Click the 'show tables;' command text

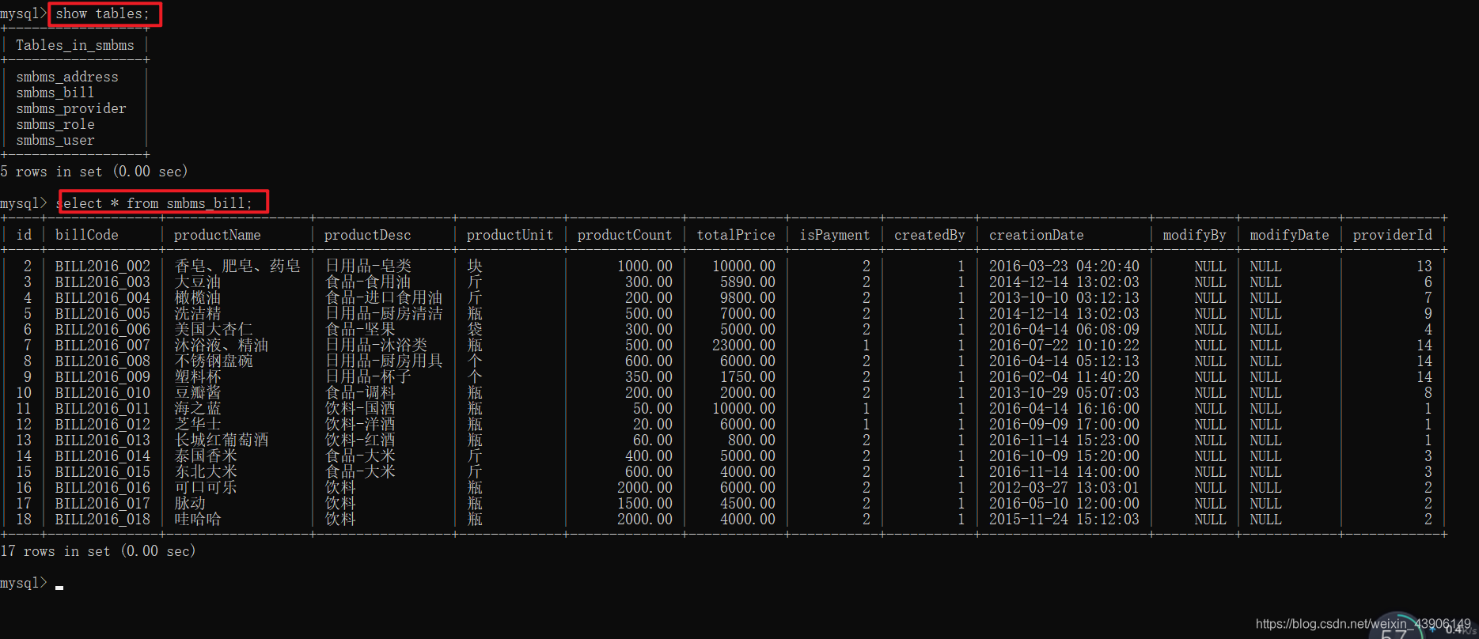102,13
